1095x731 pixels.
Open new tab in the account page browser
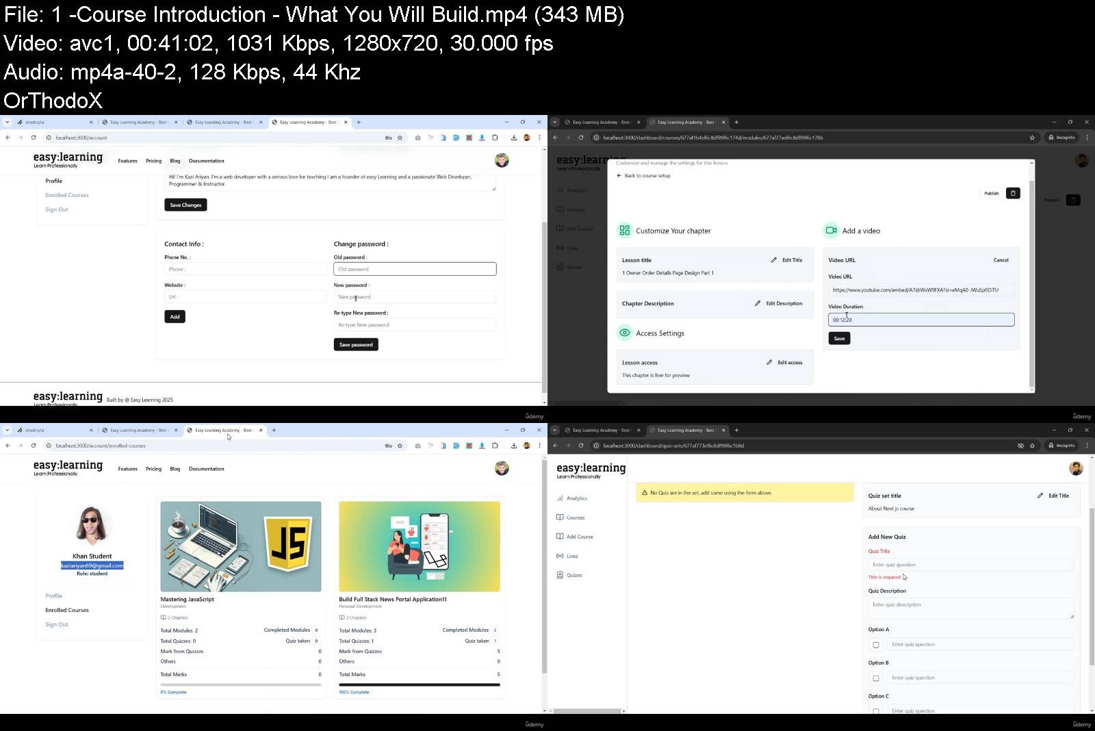tap(359, 123)
